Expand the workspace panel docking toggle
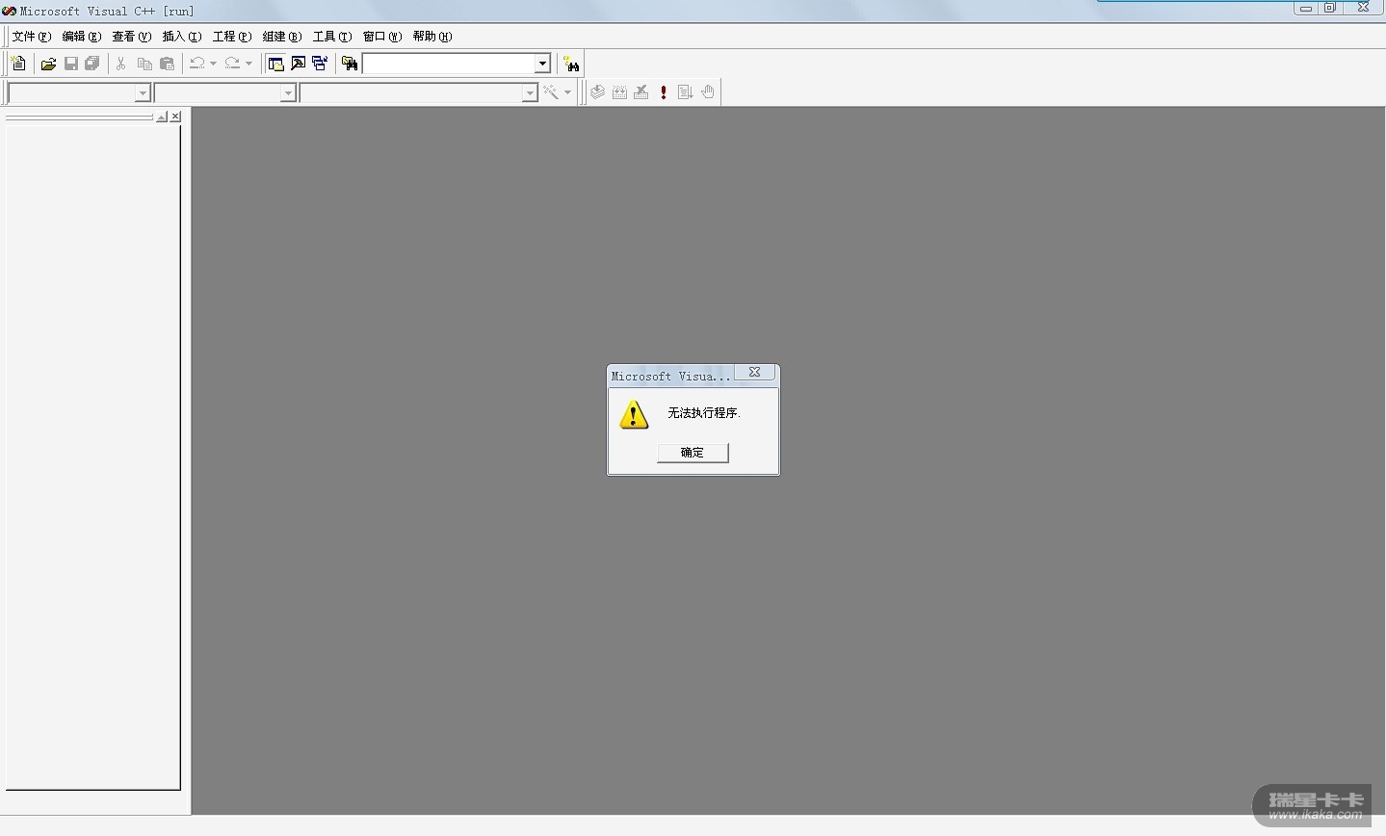The width and height of the screenshot is (1386, 836). point(162,117)
